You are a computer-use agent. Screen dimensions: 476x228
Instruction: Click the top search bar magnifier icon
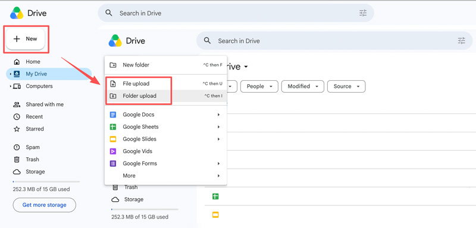(109, 13)
